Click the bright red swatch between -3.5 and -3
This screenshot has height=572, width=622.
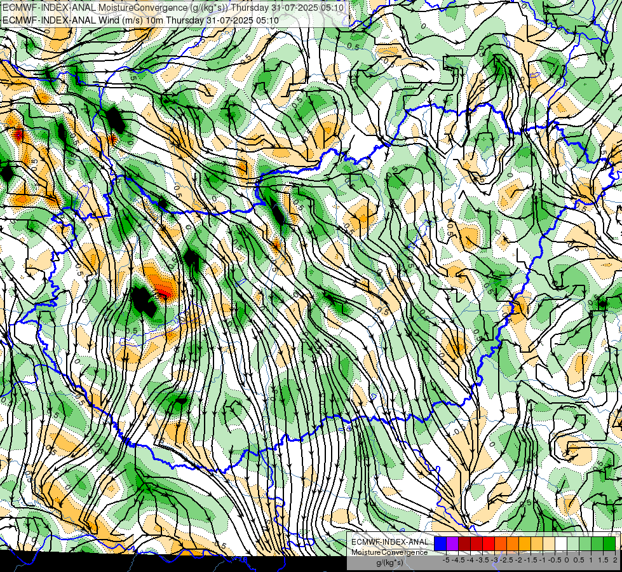tap(489, 543)
